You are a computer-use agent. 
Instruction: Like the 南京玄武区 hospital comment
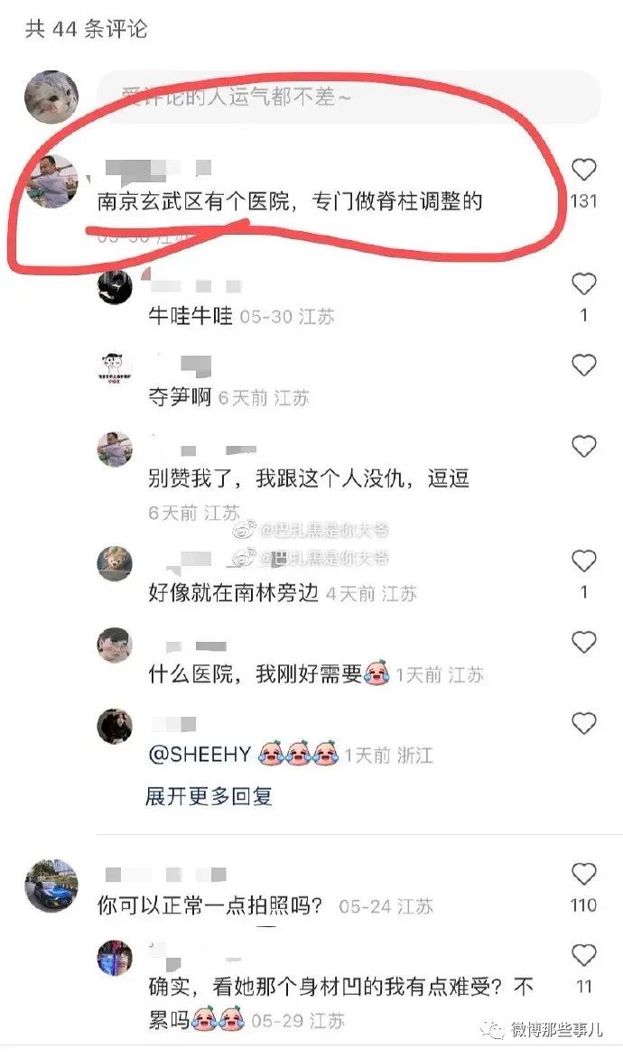(584, 170)
